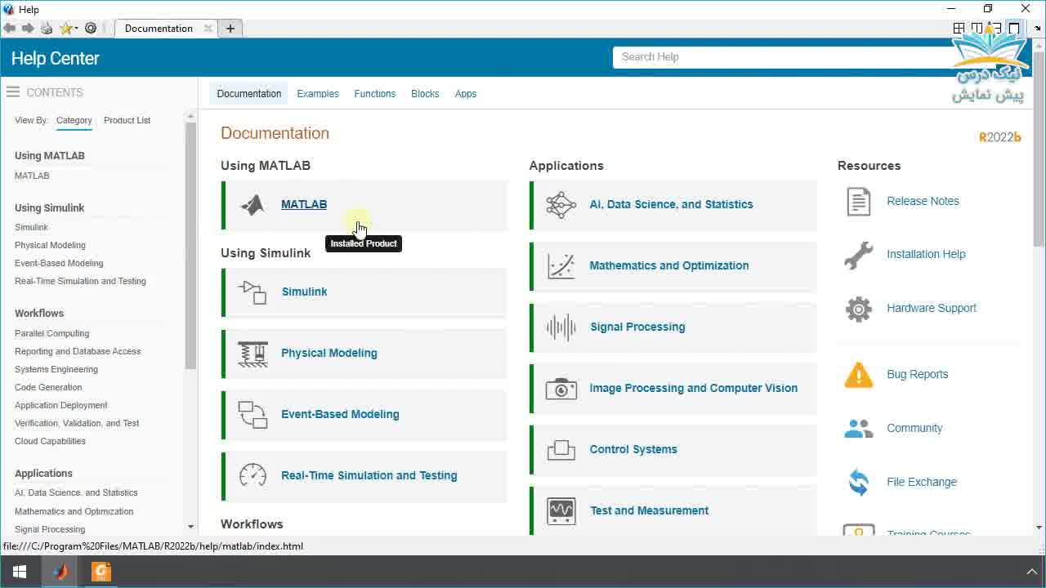Click the Community people icon

(x=858, y=428)
